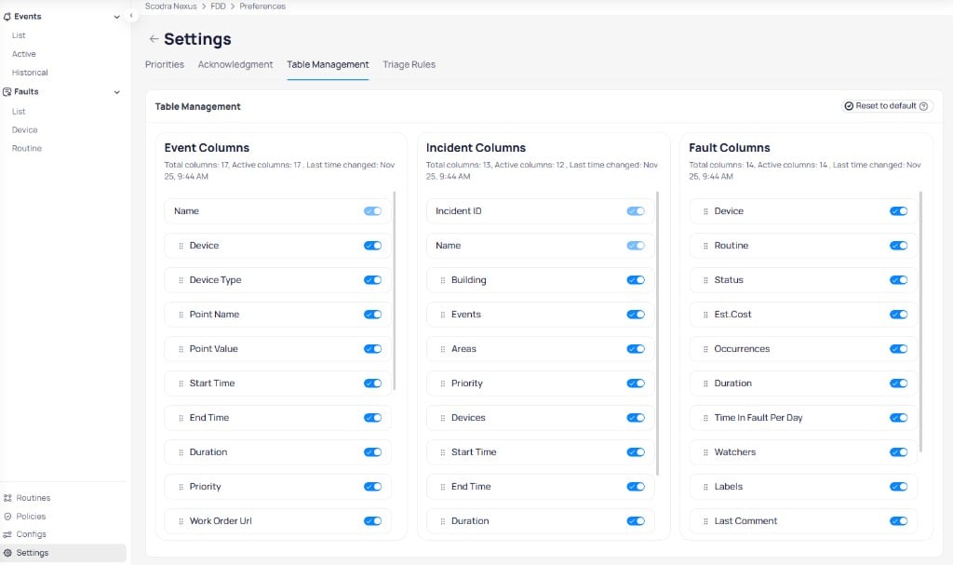Click drag handle for Point Value row
The height and width of the screenshot is (565, 953).
click(181, 349)
